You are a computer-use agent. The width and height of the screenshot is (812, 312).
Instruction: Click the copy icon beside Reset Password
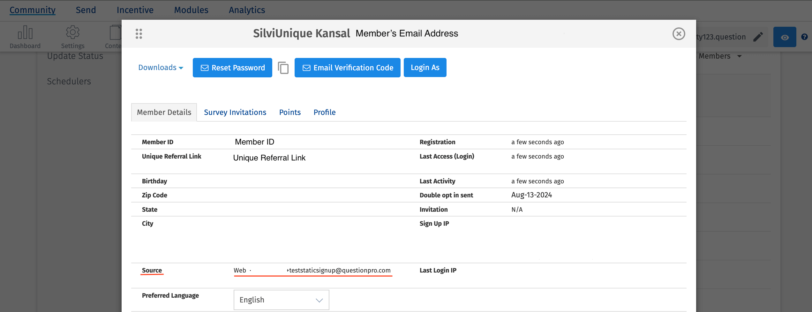(283, 68)
